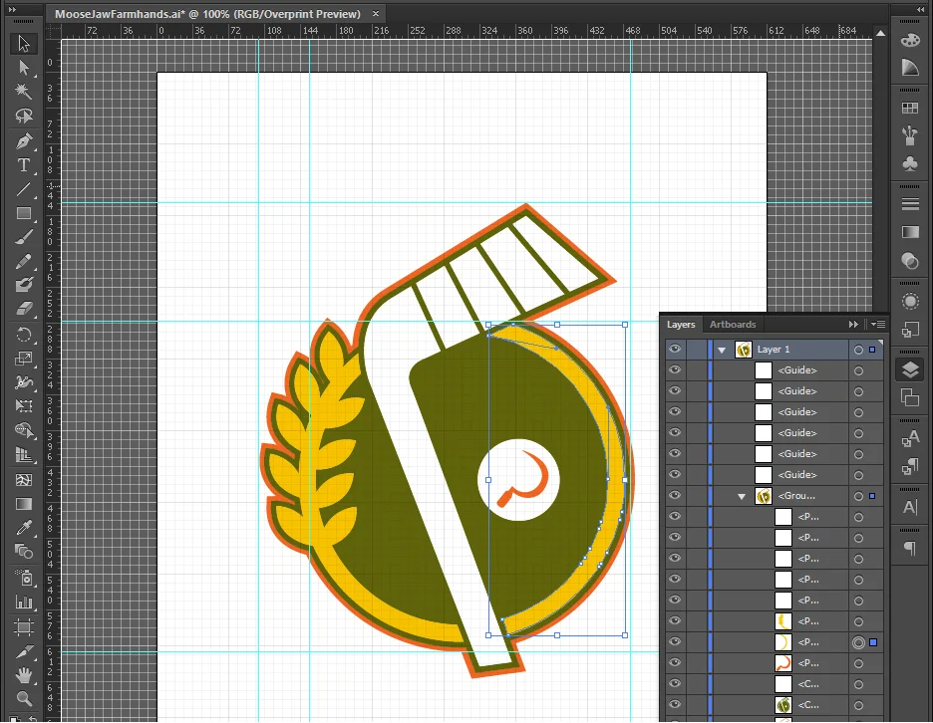Screen dimensions: 933x723
Task: Hide Layer 1 using its eye icon
Action: 675,349
